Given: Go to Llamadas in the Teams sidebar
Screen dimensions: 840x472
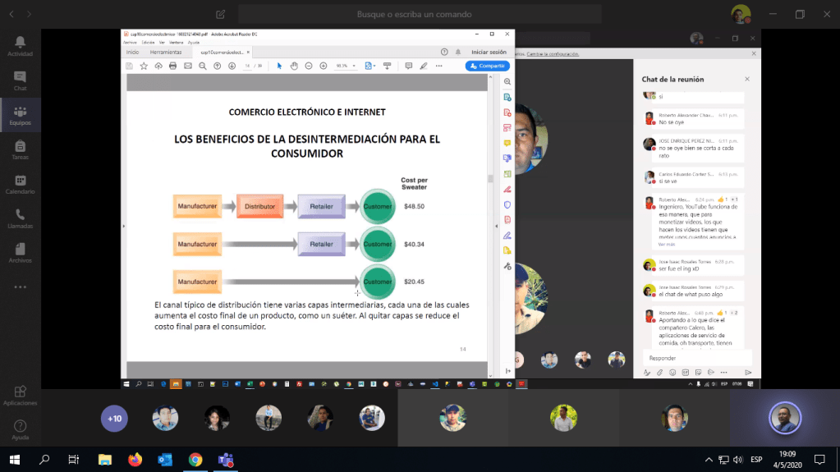Looking at the screenshot, I should tap(20, 218).
